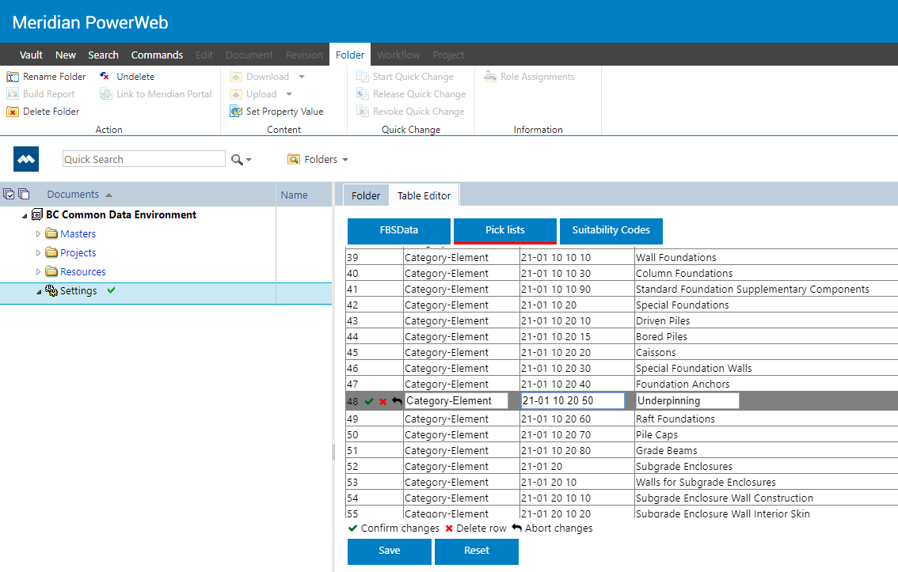Edit row 48 code field 21-01 10 20 50
Image resolution: width=898 pixels, height=572 pixels.
click(x=573, y=401)
